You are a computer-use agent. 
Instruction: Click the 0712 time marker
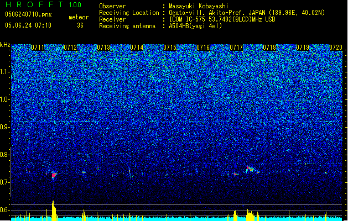tap(70, 48)
